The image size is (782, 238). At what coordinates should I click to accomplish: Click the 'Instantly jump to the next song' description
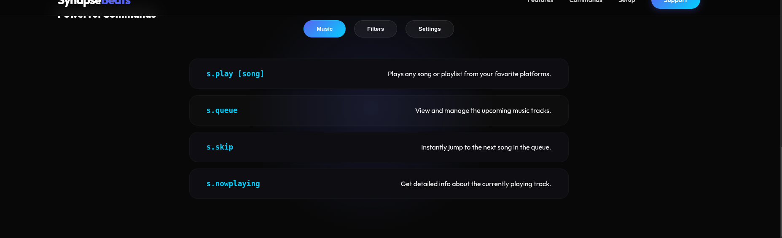click(486, 147)
